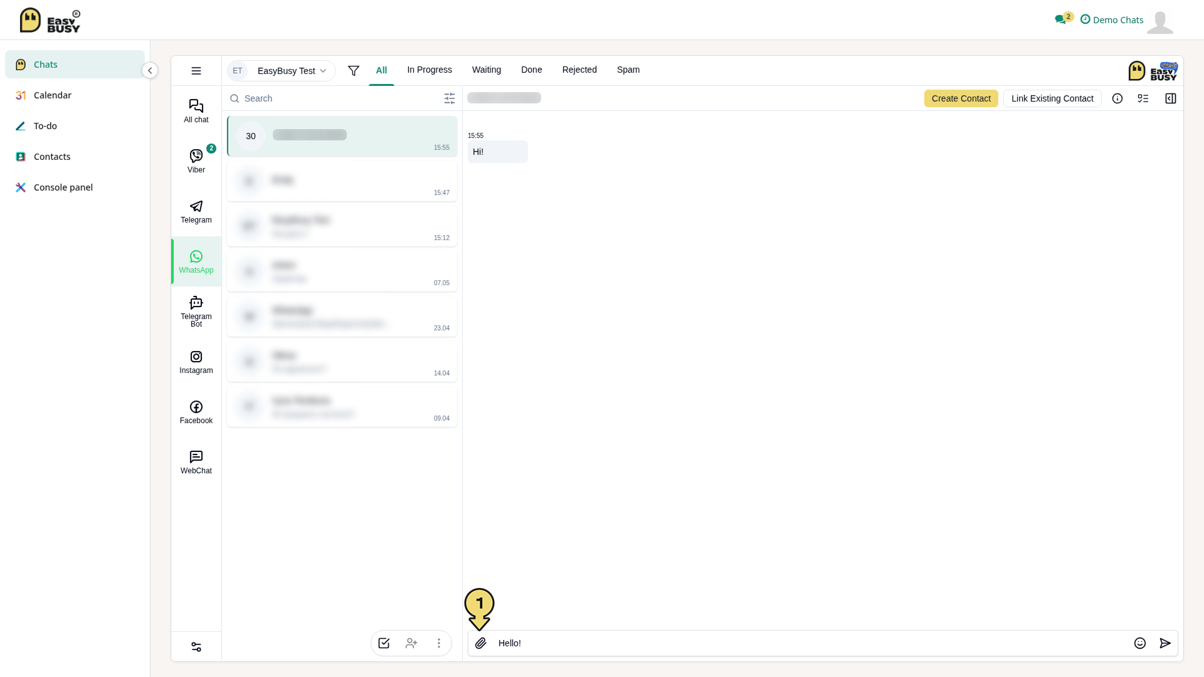This screenshot has width=1204, height=677.
Task: Click the add participant icon below chat list
Action: (411, 643)
